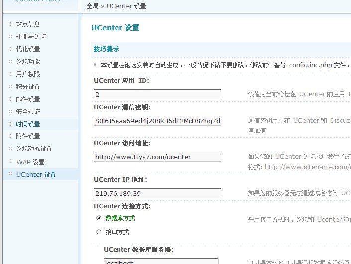Open 站点信息 in the sidebar

click(28, 24)
